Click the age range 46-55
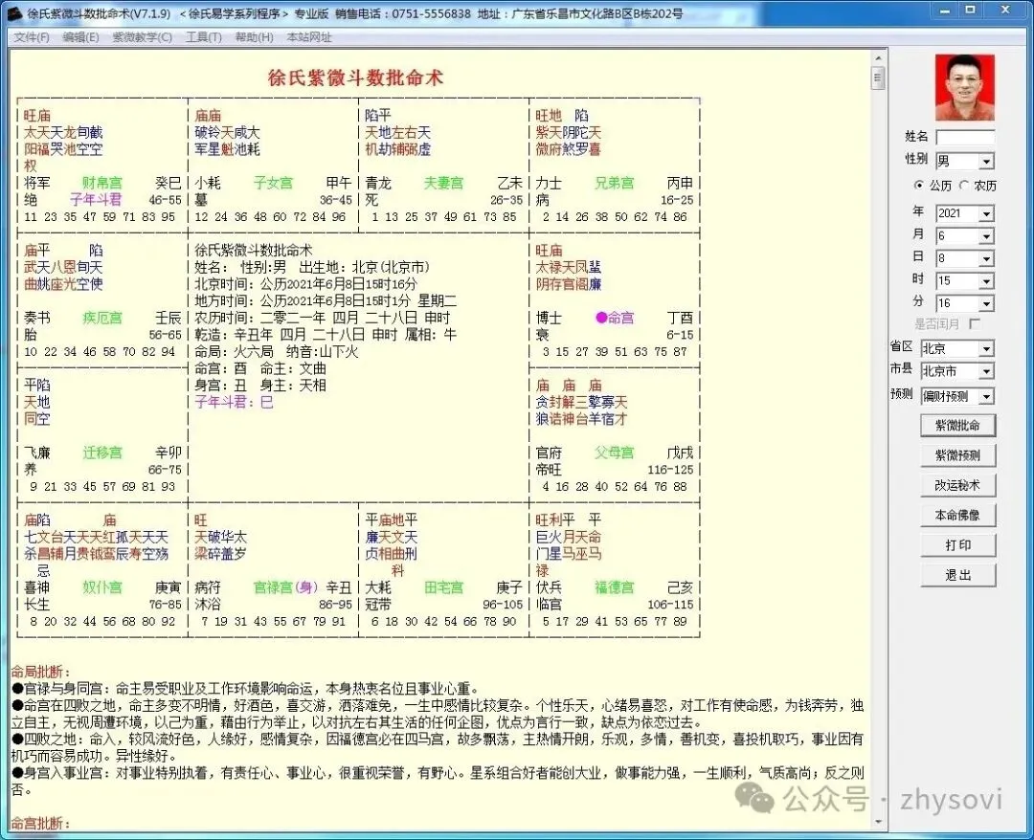 point(165,200)
